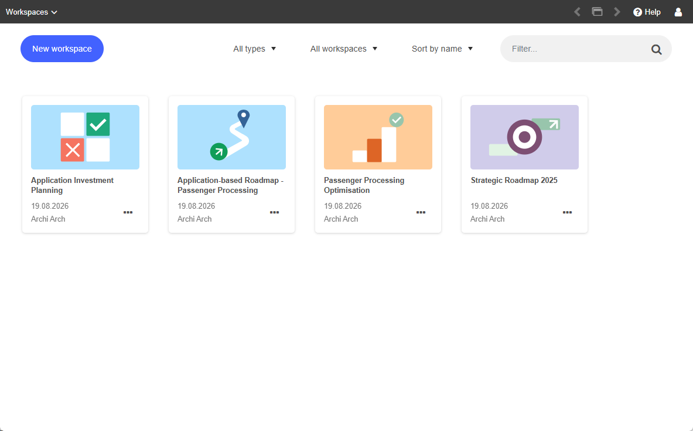Image resolution: width=693 pixels, height=431 pixels.
Task: Click the back navigation arrow icon
Action: pos(577,12)
